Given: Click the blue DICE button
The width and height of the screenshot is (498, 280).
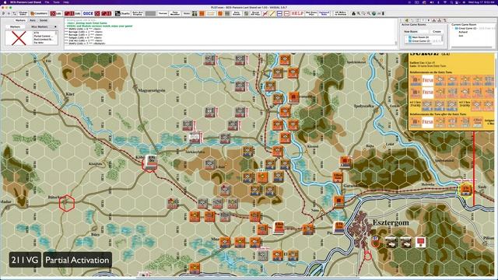Looking at the screenshot, I should pos(88,13).
